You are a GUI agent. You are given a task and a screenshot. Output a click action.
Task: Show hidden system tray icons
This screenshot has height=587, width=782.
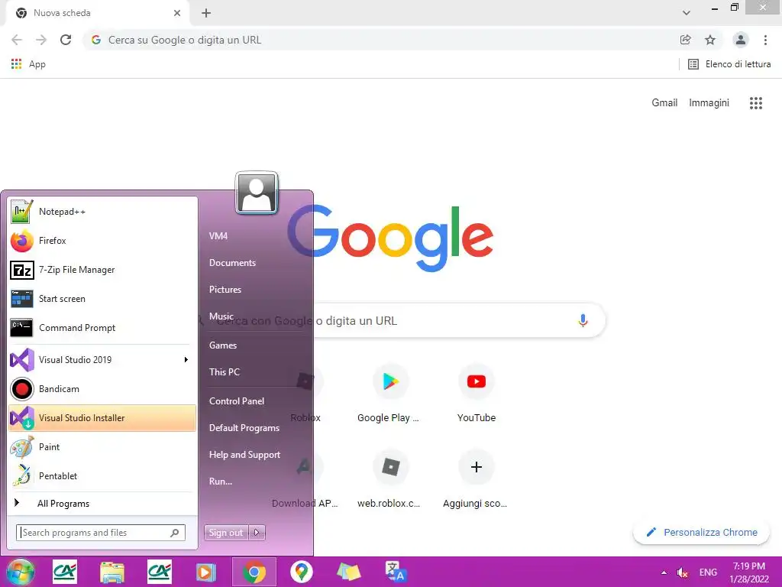pos(664,572)
